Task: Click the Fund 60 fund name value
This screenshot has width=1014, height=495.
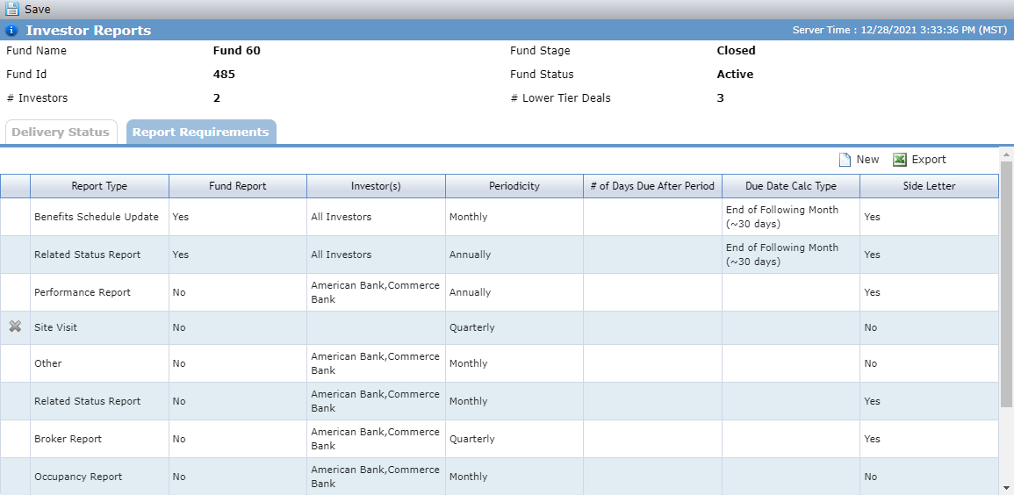Action: [x=237, y=50]
